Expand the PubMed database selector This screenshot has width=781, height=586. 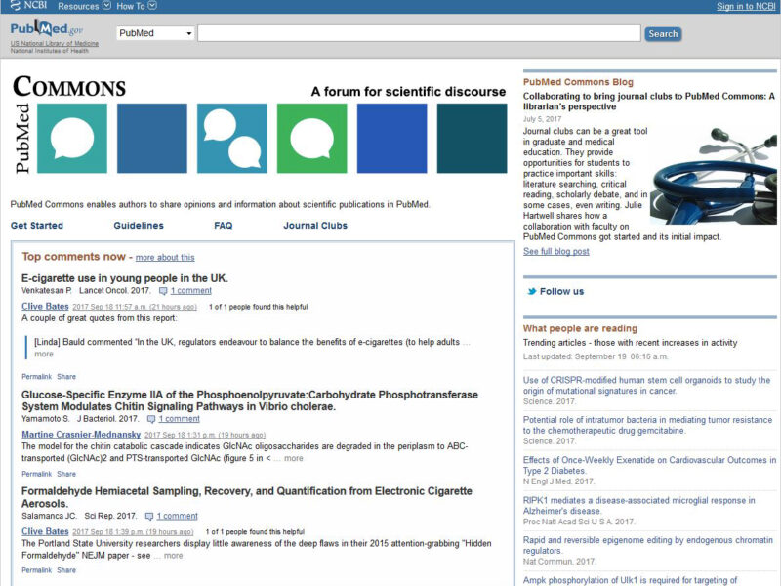(x=155, y=33)
